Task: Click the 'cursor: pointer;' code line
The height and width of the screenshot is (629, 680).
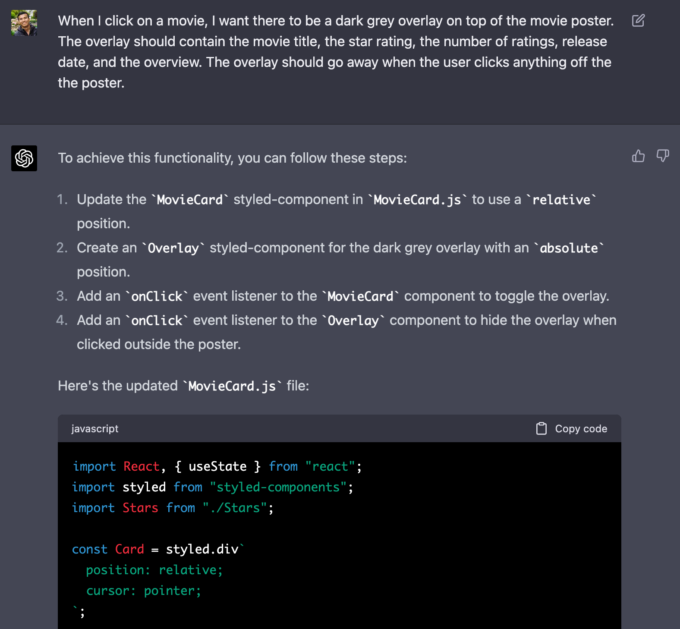Action: (x=144, y=591)
